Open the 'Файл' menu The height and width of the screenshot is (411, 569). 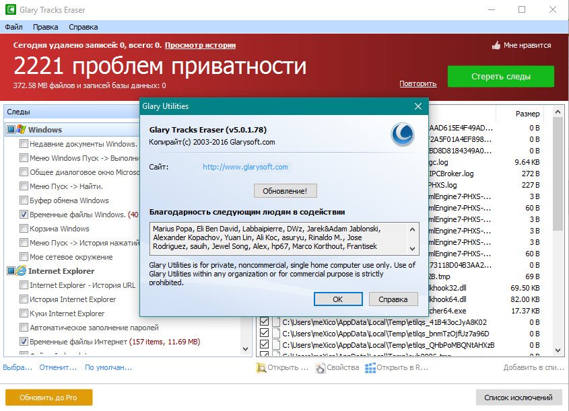13,27
